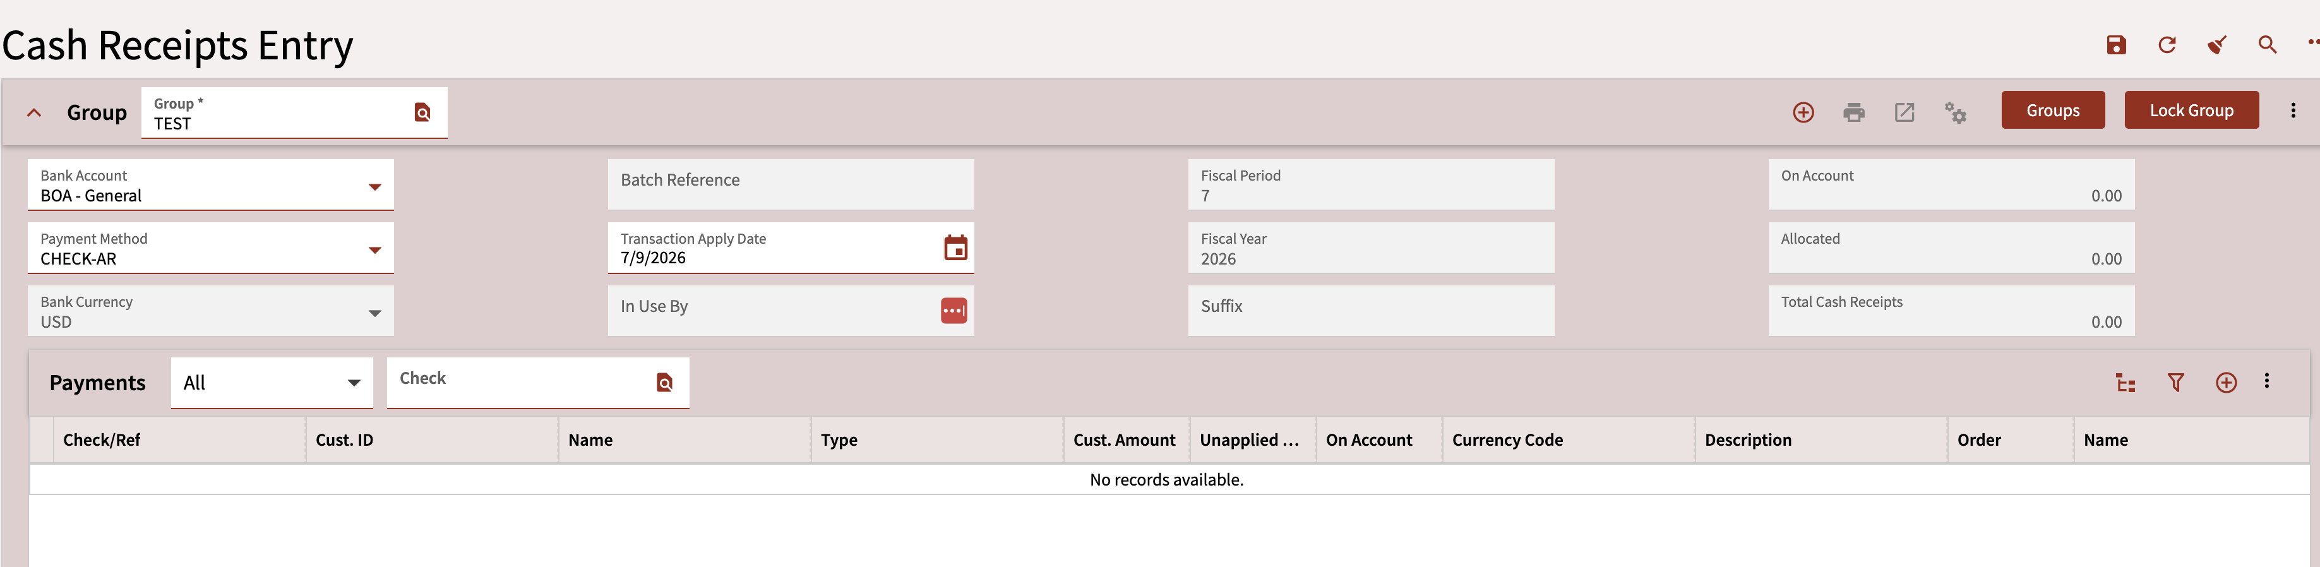The image size is (2320, 567).
Task: Open Group panel vertical dots menu
Action: click(2293, 110)
